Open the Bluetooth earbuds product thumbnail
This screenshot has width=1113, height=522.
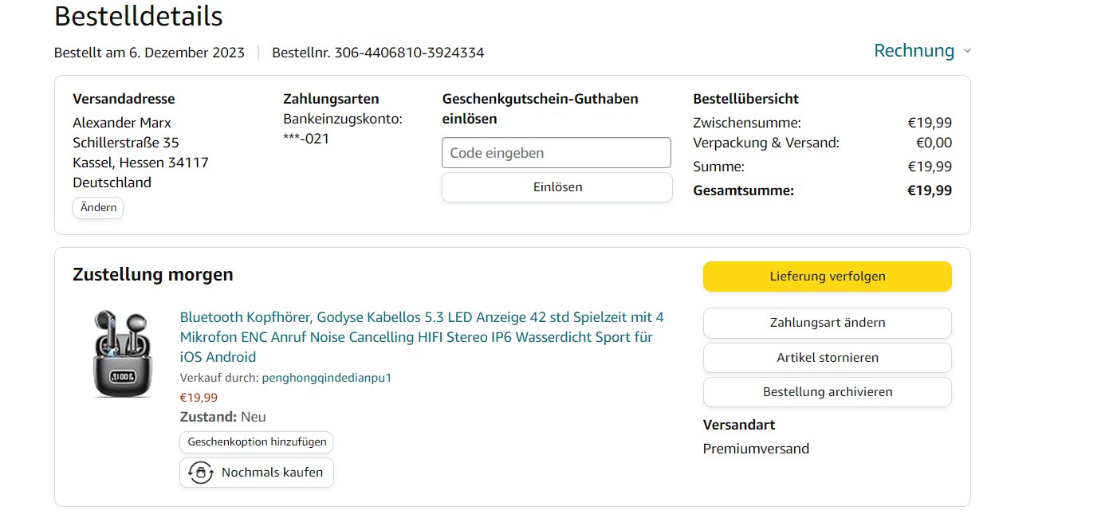click(x=115, y=354)
